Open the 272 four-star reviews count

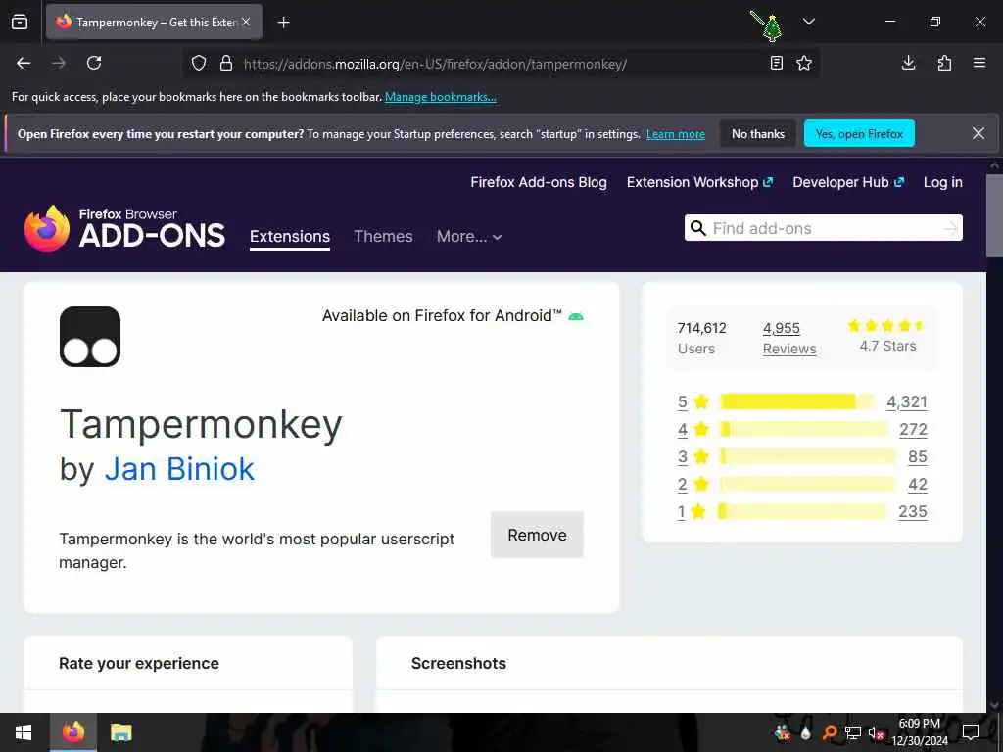point(913,429)
